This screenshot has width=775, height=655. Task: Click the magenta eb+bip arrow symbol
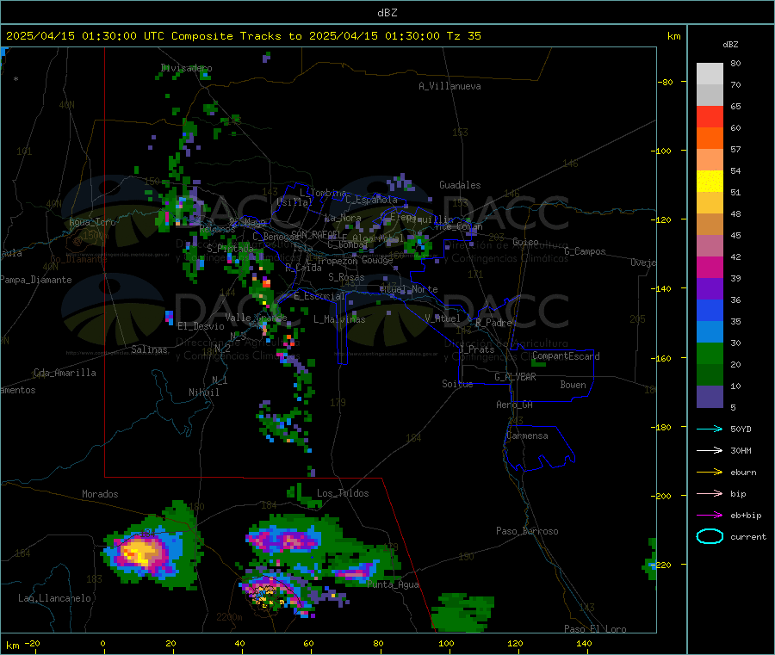(x=710, y=516)
